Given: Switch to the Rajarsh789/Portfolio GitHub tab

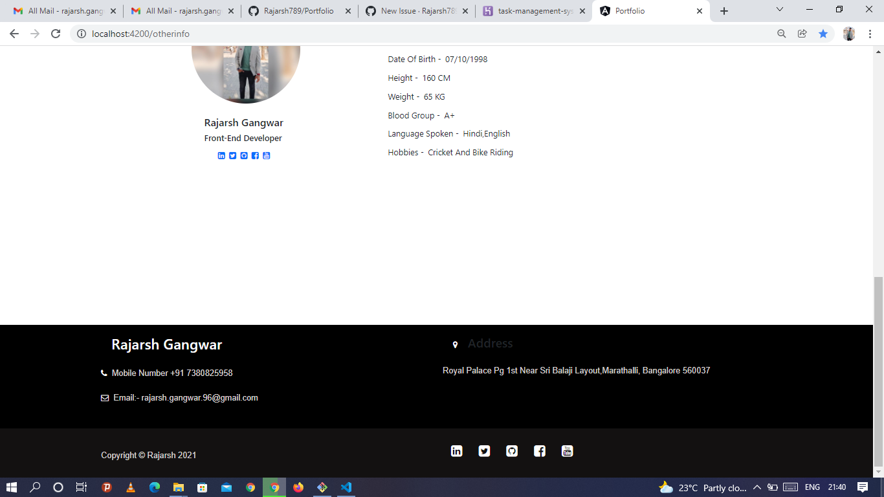Looking at the screenshot, I should click(x=298, y=11).
